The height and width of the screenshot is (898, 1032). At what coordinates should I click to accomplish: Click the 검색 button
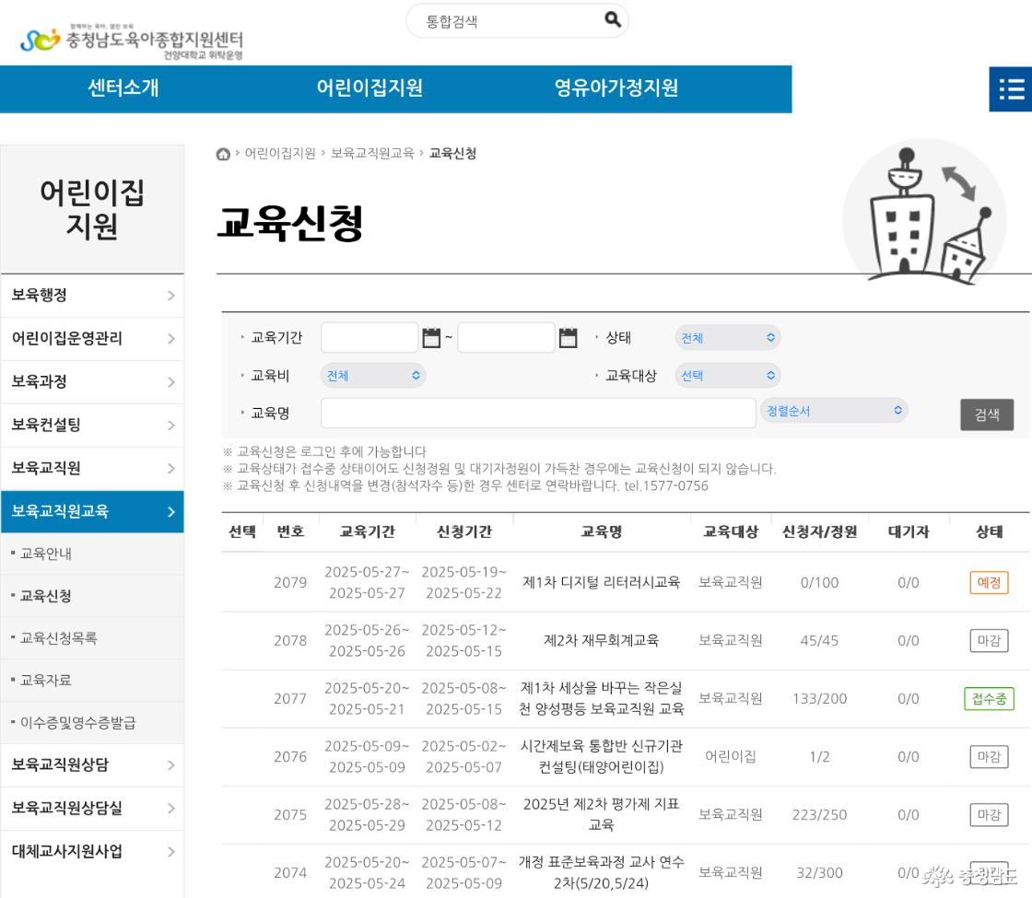987,414
